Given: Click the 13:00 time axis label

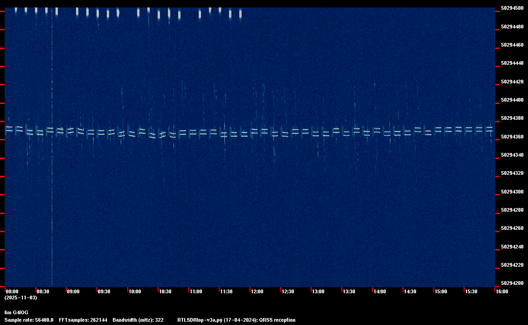Looking at the screenshot, I should pyautogui.click(x=318, y=291).
